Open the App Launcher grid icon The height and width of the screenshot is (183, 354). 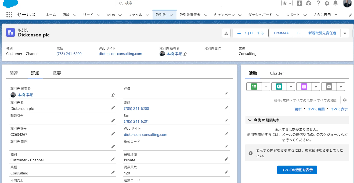tap(9, 15)
